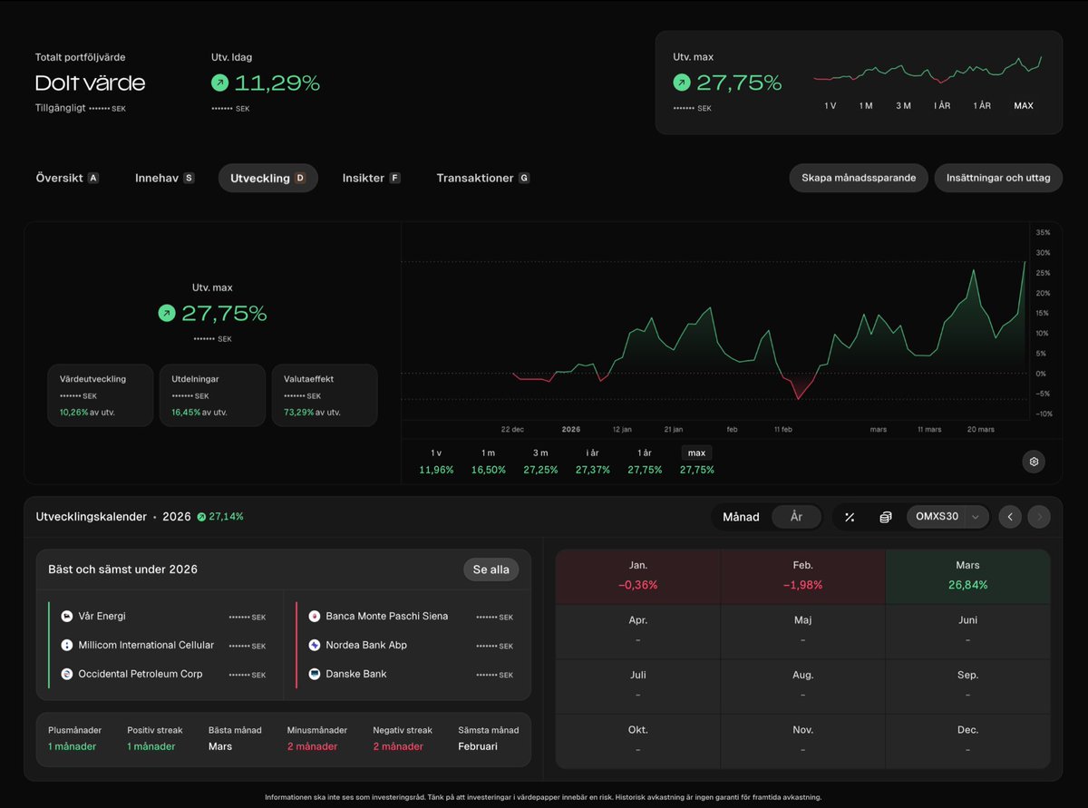The height and width of the screenshot is (808, 1088).
Task: Click the Se alla button
Action: tap(491, 569)
